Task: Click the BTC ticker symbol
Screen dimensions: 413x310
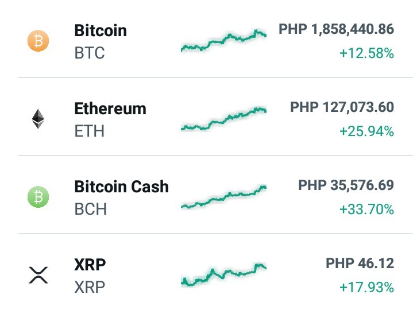Action: tap(90, 53)
